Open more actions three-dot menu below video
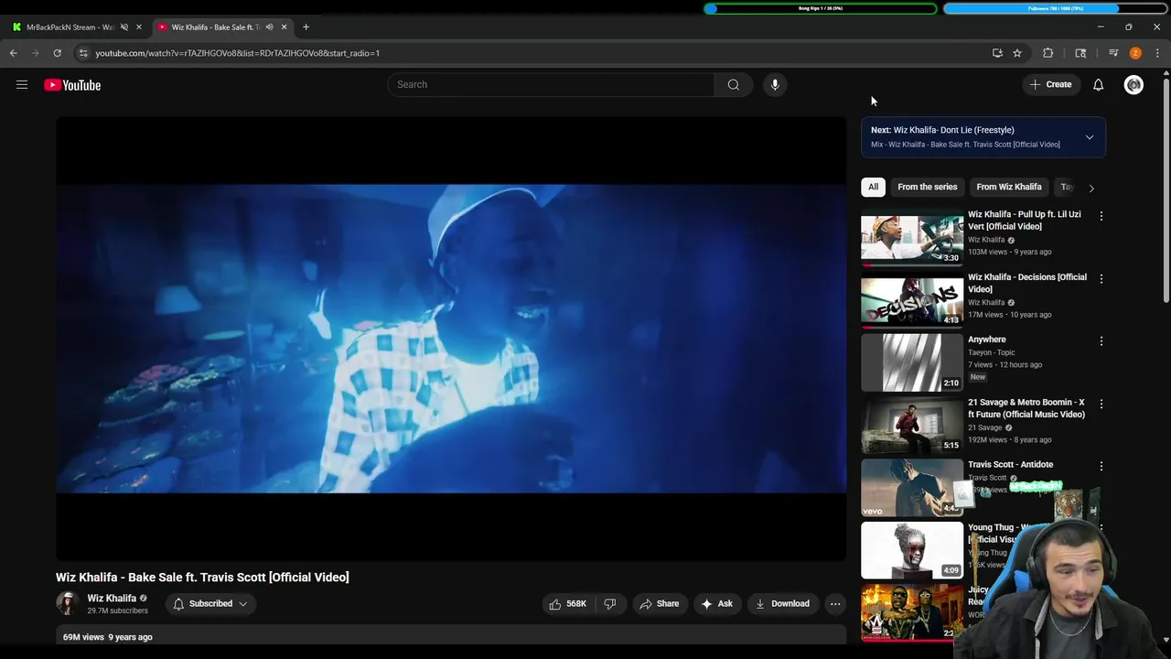The image size is (1171, 659). coord(835,604)
